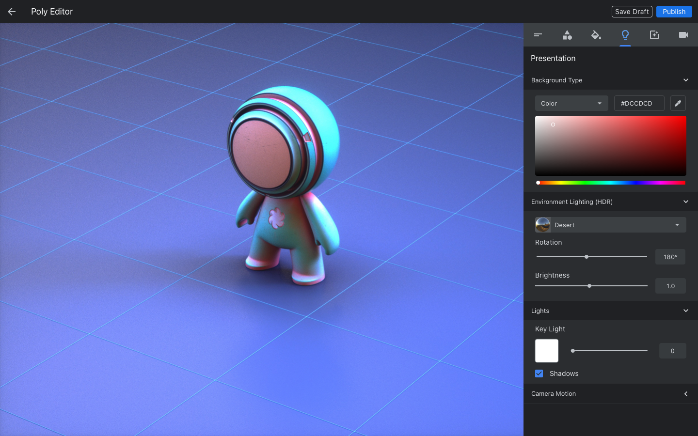The image size is (698, 436).
Task: Click the Key Light white color swatch
Action: 547,351
